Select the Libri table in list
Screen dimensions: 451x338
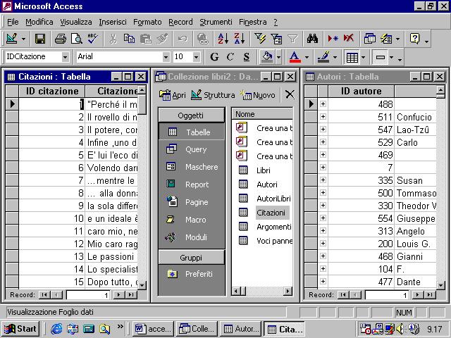pyautogui.click(x=263, y=170)
